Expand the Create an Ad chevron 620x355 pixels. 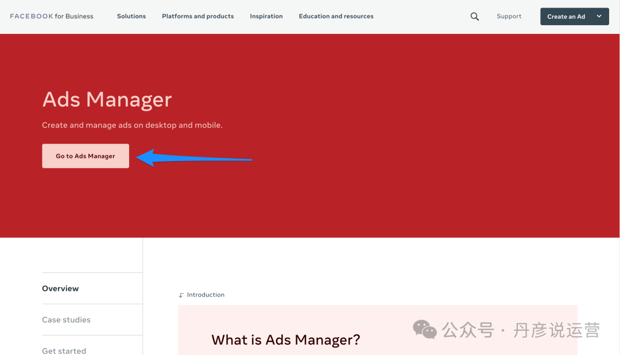tap(599, 16)
